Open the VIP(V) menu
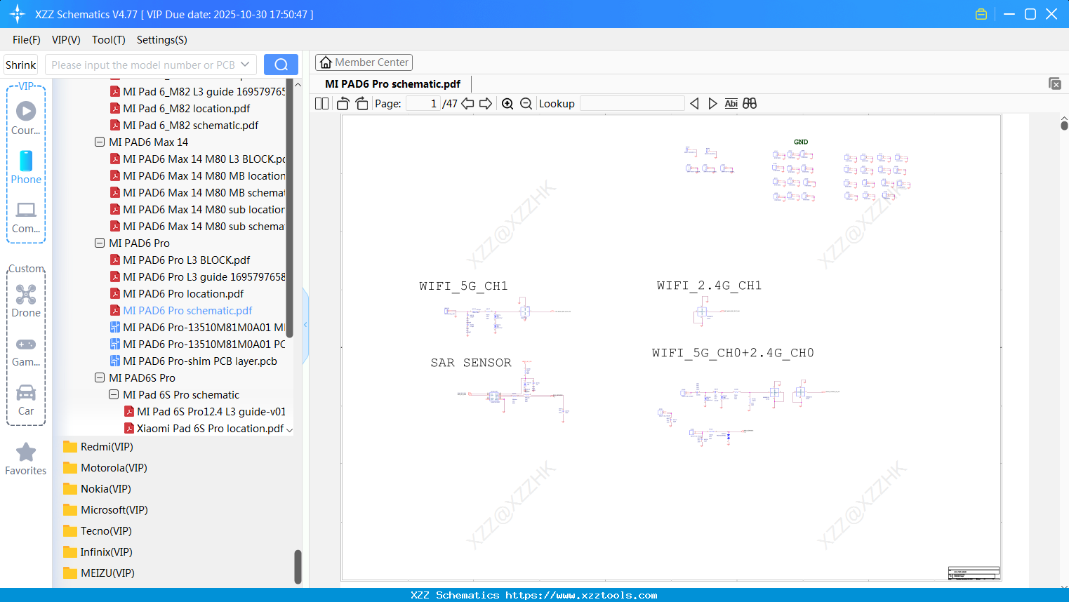The width and height of the screenshot is (1069, 602). (x=66, y=40)
